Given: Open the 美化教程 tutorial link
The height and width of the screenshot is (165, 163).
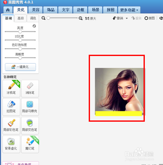Looking at the screenshot, I should click(20, 163).
